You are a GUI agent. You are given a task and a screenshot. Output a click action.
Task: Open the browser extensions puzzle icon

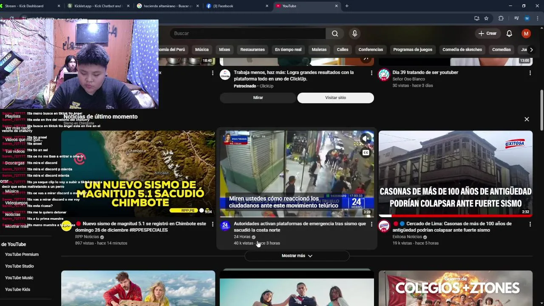501,18
